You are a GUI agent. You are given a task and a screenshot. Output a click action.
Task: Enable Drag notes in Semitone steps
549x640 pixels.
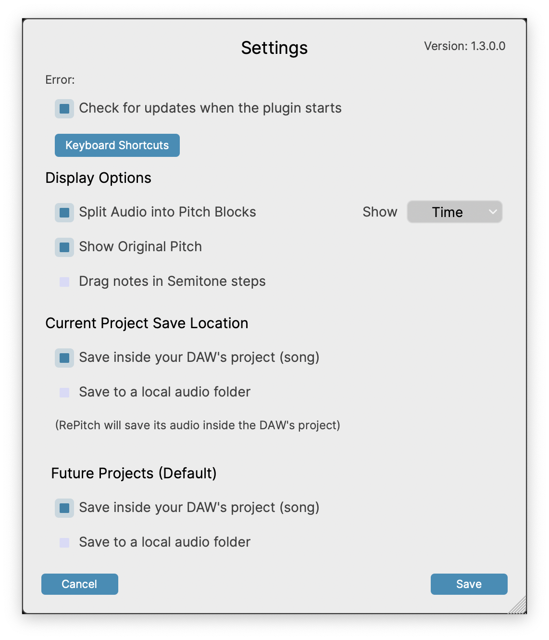point(64,282)
